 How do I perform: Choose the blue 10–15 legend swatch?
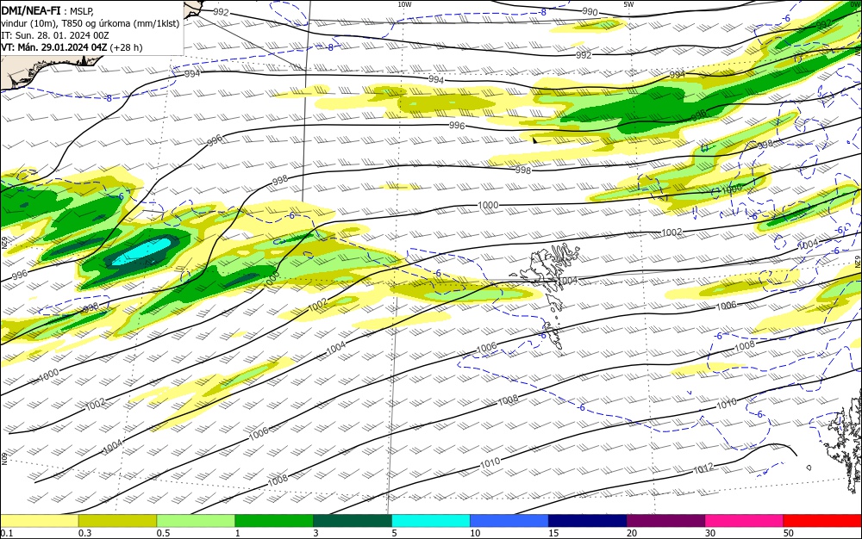[x=509, y=521]
